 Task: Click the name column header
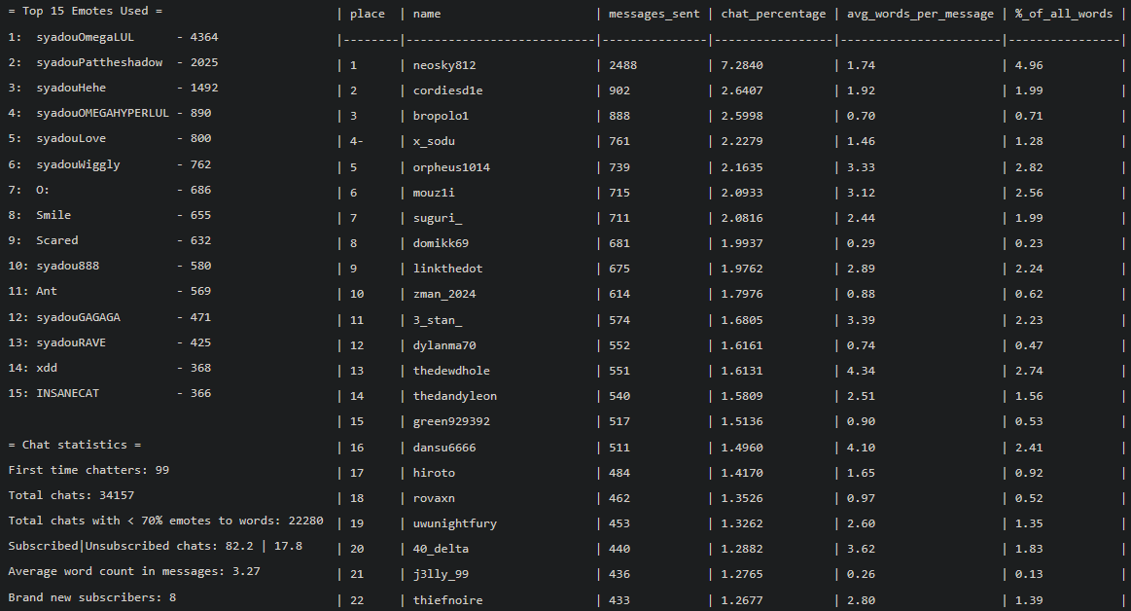click(x=429, y=14)
